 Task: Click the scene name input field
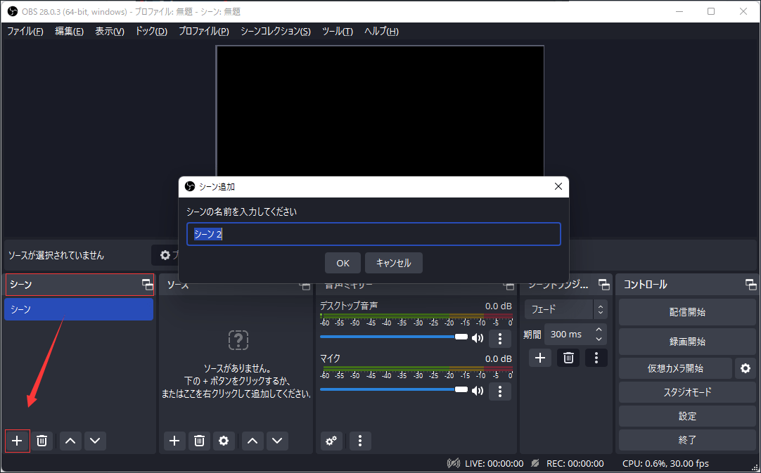tap(373, 235)
